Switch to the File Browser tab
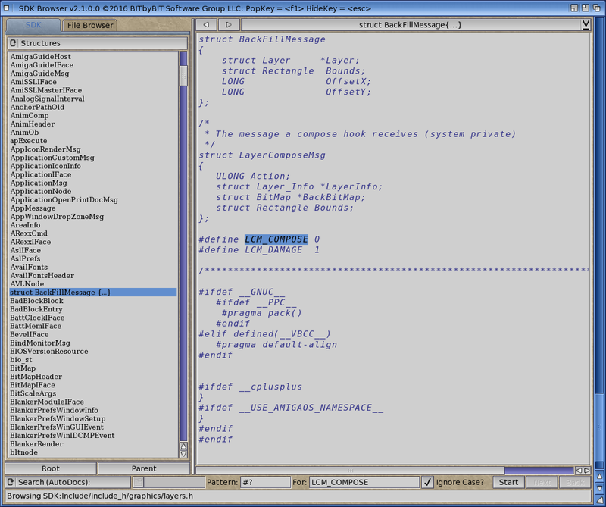Viewport: 606px width, 507px height. 89,25
